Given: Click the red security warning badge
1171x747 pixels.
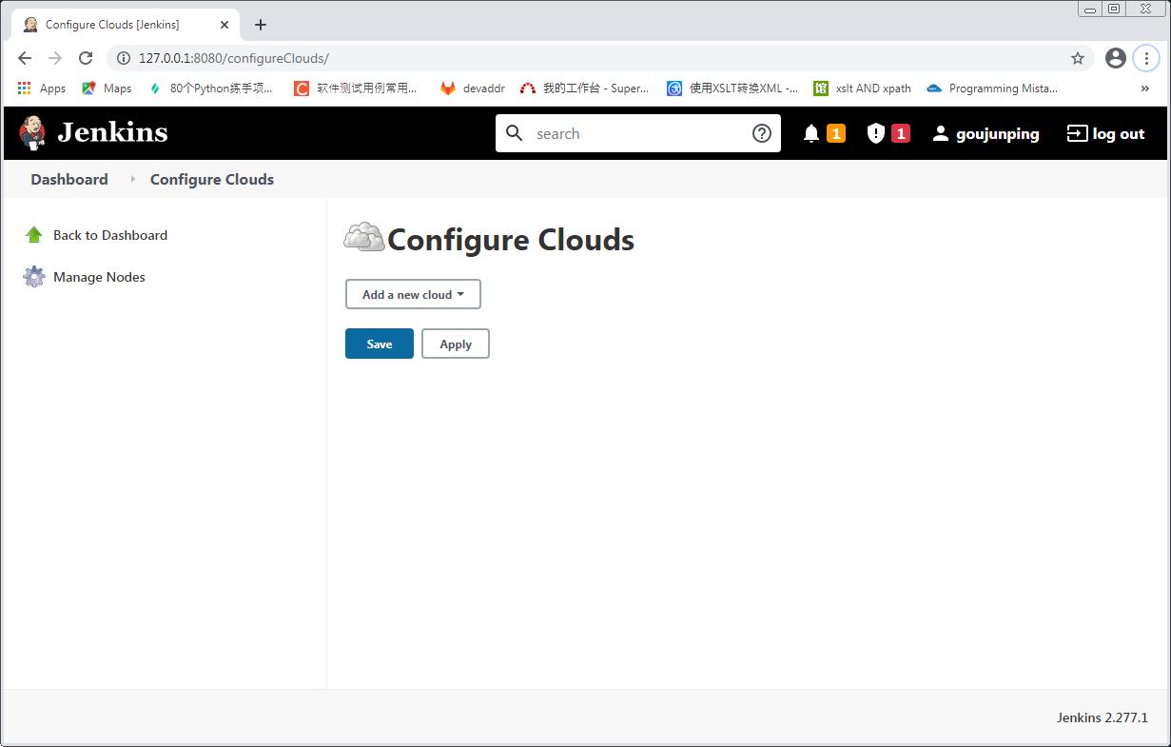Looking at the screenshot, I should coord(901,134).
